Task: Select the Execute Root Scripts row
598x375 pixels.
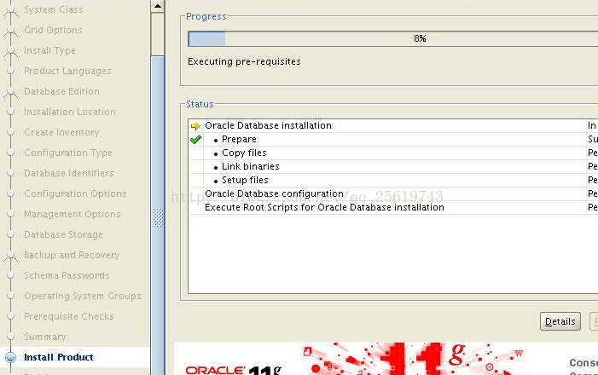Action: click(x=392, y=207)
